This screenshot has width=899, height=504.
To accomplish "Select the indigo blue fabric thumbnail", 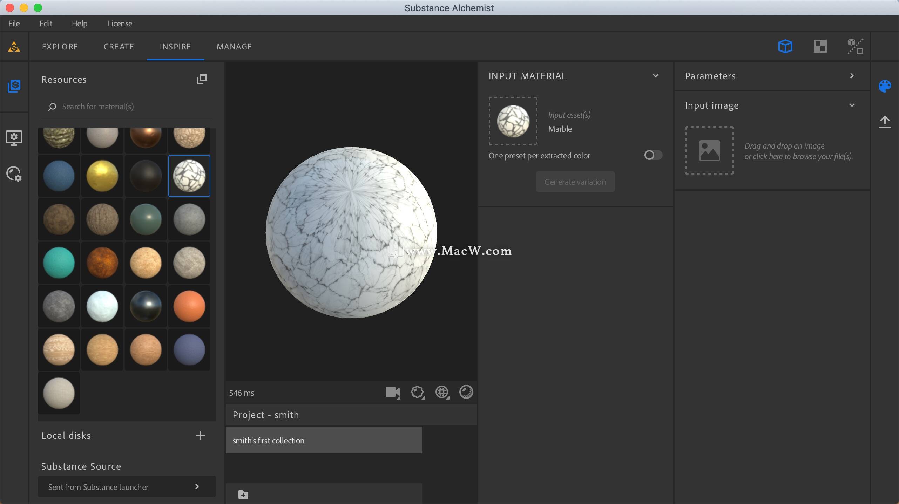I will pyautogui.click(x=189, y=350).
